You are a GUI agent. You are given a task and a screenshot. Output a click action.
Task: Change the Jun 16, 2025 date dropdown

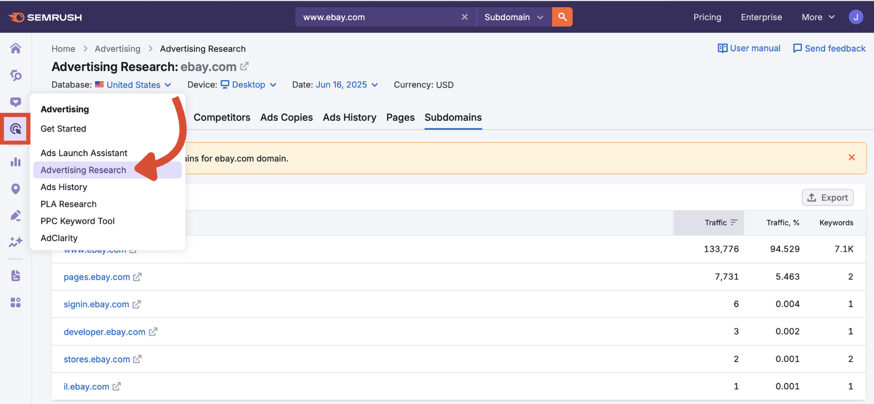point(347,85)
